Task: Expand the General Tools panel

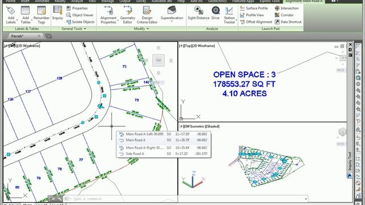Action: click(74, 29)
